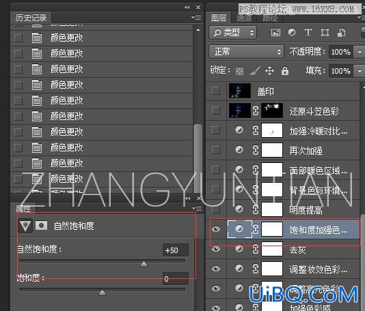Open the 类型 filter dropdown
The height and width of the screenshot is (311, 365).
pos(233,32)
